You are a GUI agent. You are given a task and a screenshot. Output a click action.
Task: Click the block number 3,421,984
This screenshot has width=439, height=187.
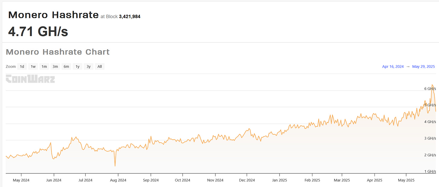pyautogui.click(x=130, y=17)
